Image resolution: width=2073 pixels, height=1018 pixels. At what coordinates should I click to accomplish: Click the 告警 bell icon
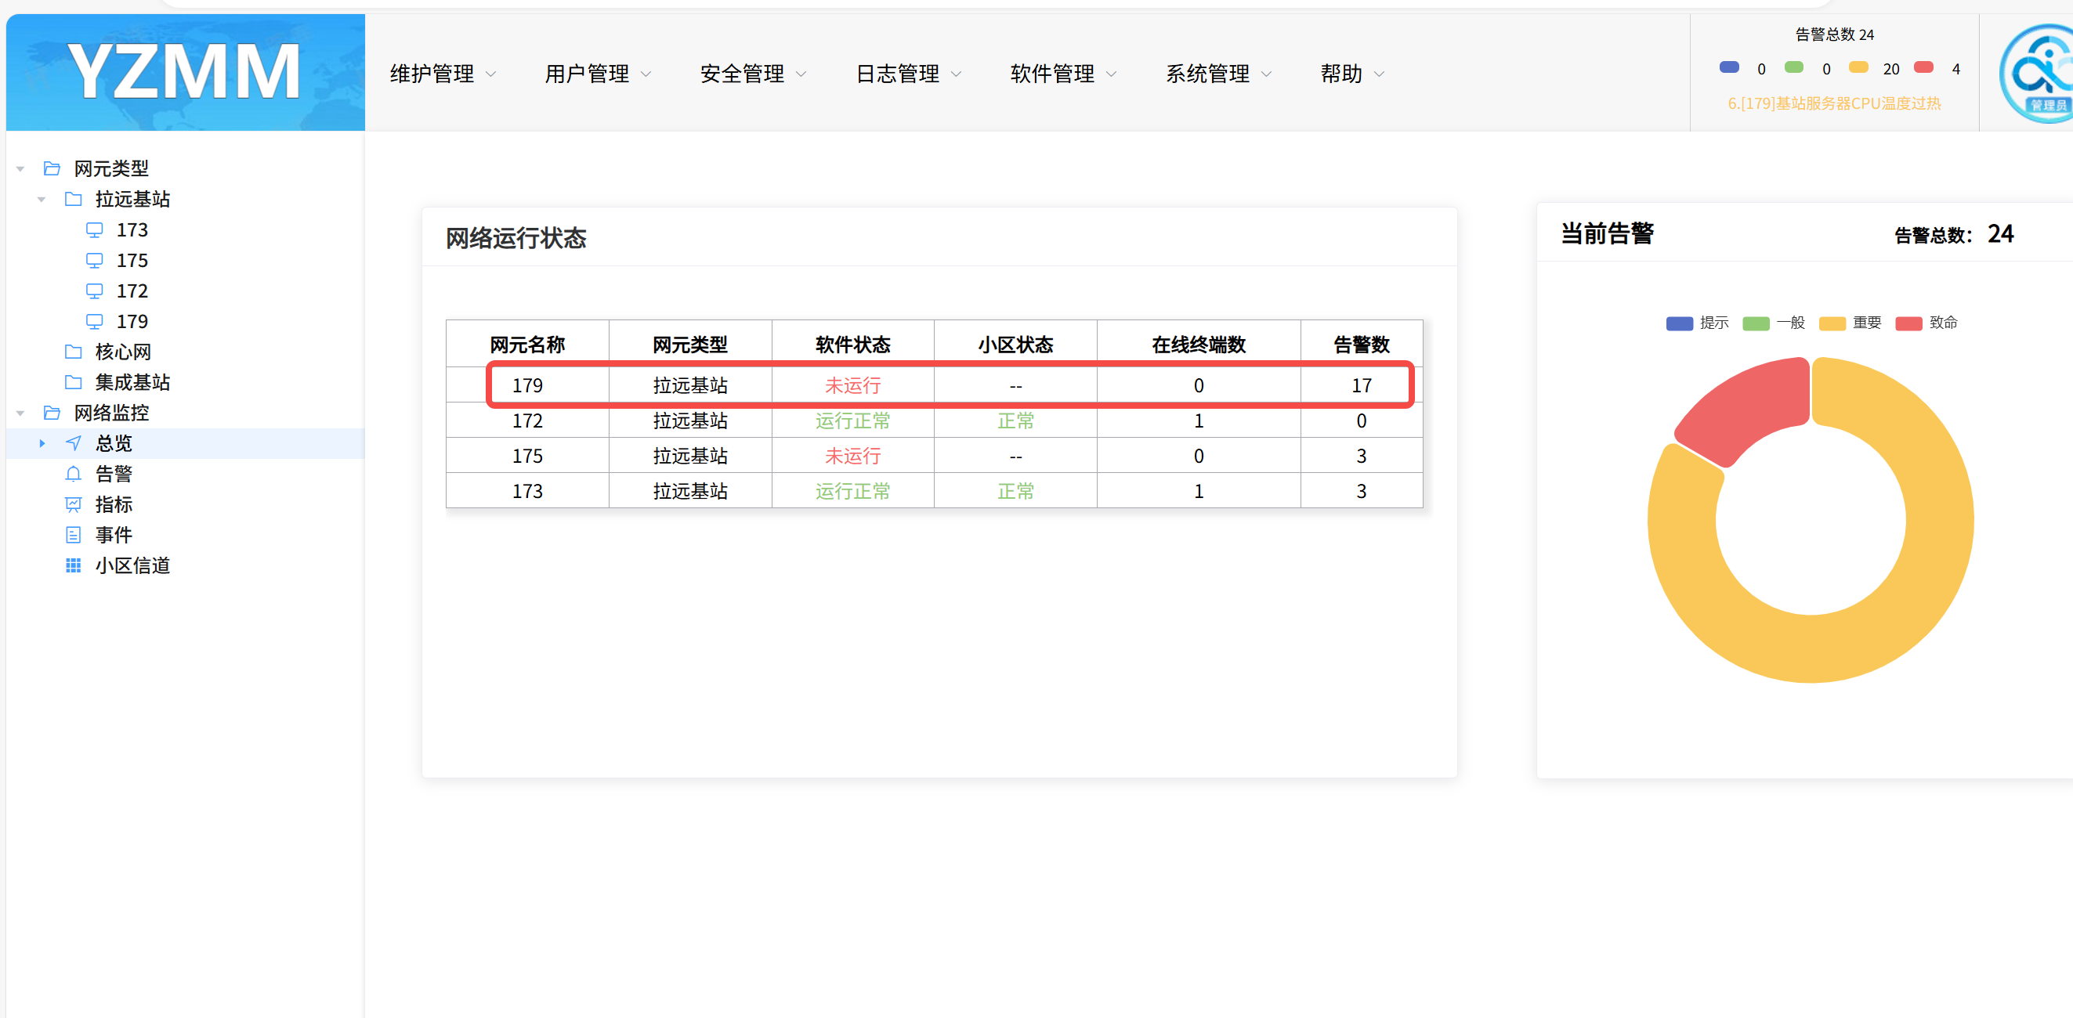click(x=73, y=474)
